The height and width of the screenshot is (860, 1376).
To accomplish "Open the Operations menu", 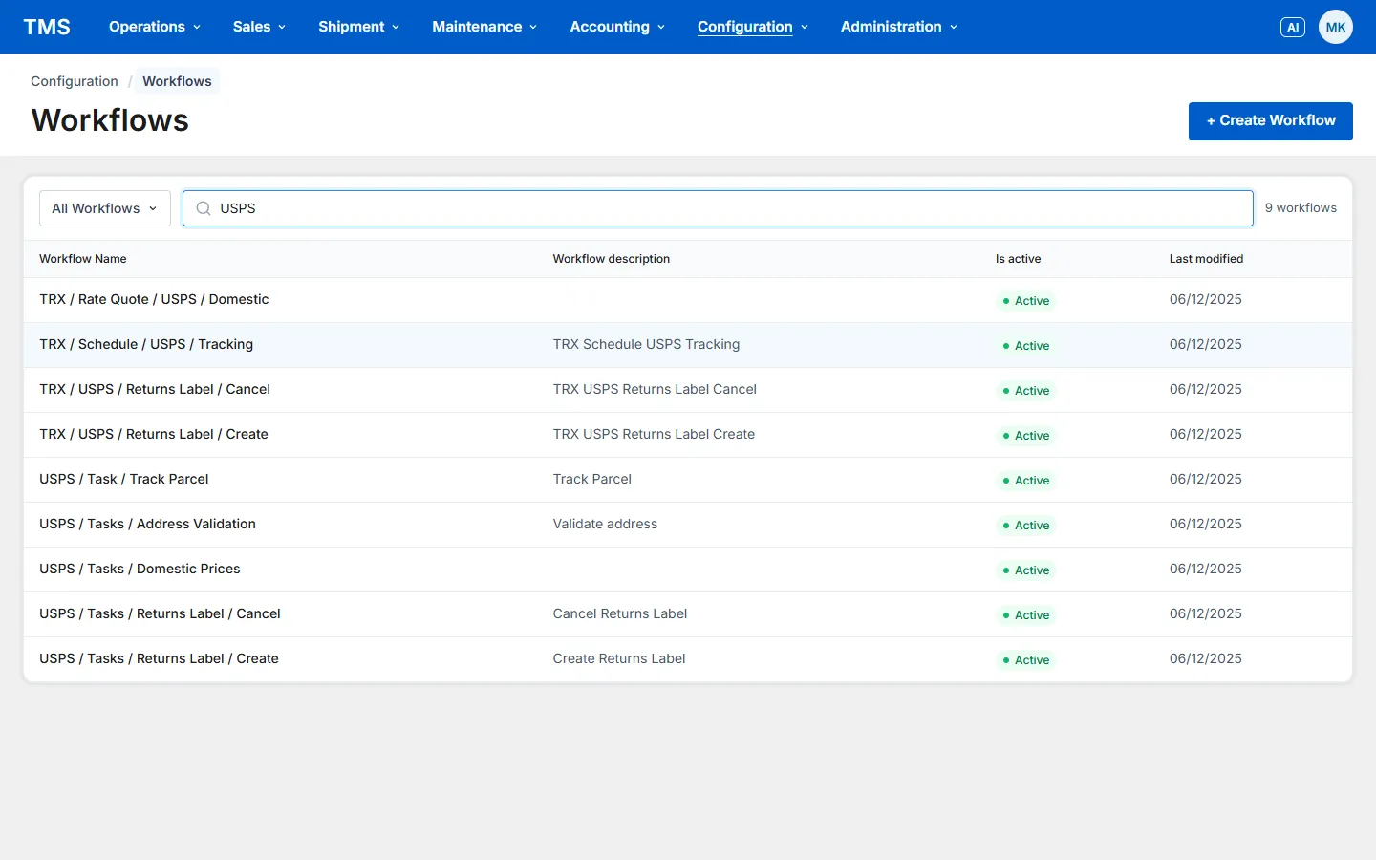I will pyautogui.click(x=155, y=27).
